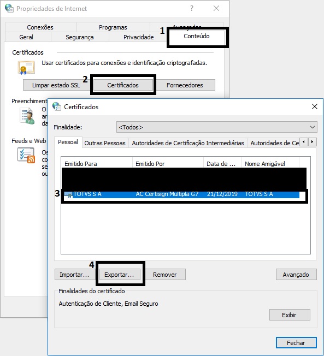Click the globe icon in Certificados dialog title
Screen dimensions: 324x356
pyautogui.click(x=57, y=106)
